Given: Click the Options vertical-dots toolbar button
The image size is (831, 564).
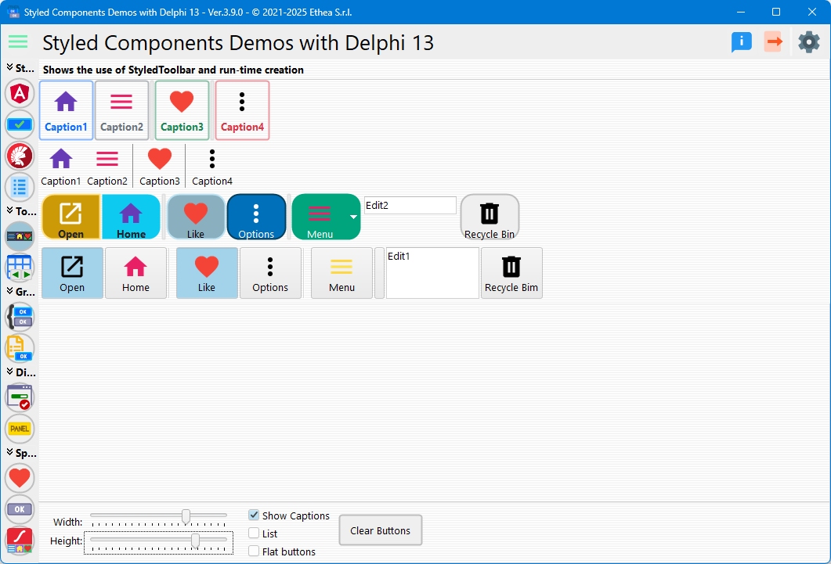Looking at the screenshot, I should point(257,217).
